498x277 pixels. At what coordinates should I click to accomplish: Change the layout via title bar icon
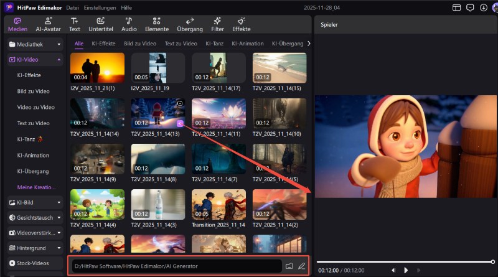tap(456, 7)
